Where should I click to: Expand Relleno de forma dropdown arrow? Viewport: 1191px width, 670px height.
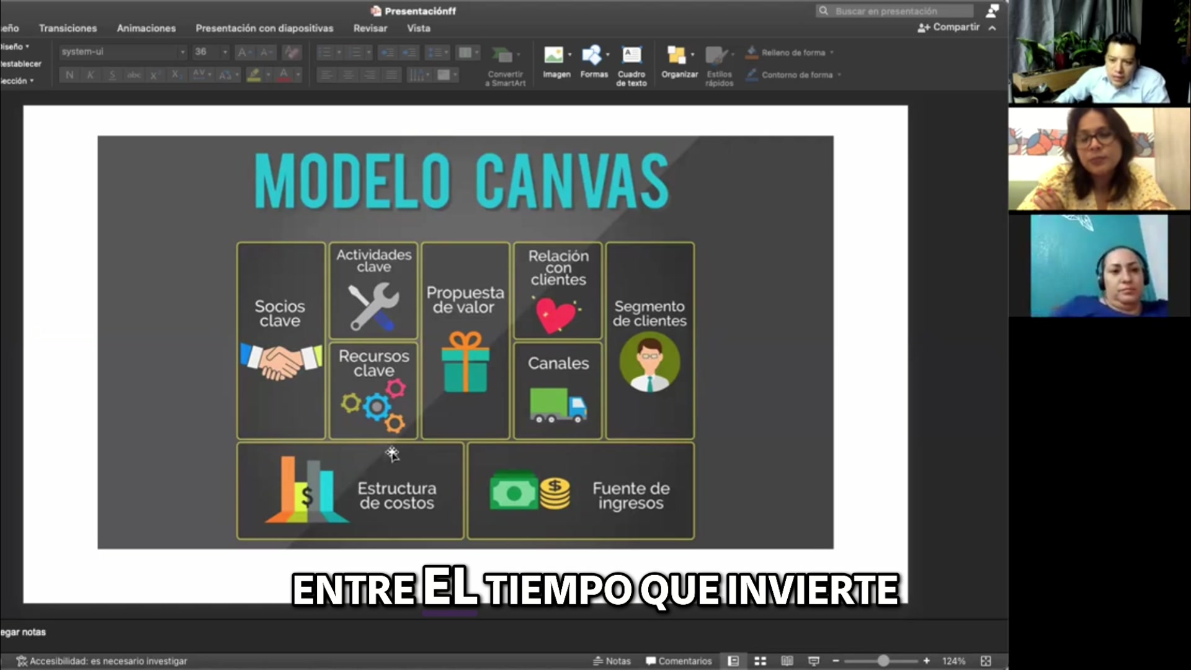832,53
